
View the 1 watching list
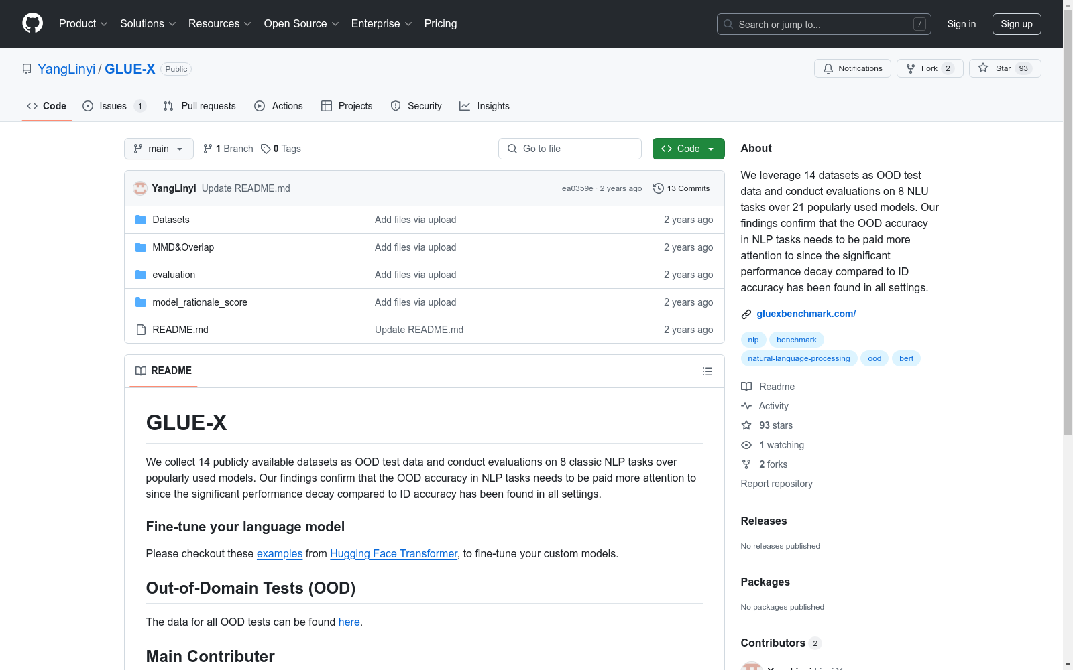pyautogui.click(x=773, y=445)
